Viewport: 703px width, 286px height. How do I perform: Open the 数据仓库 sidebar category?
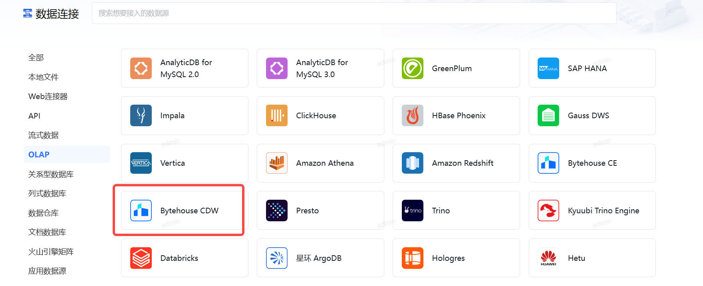[x=43, y=213]
